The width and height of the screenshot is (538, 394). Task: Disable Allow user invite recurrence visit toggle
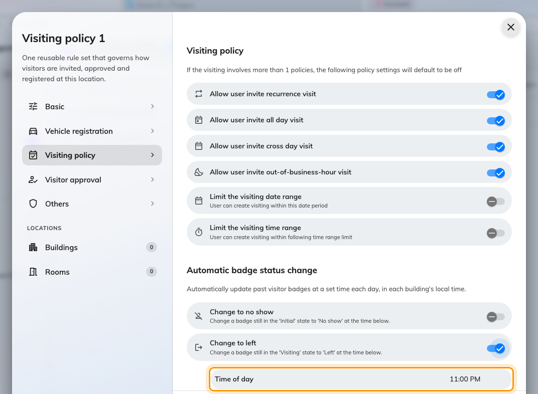tap(496, 95)
